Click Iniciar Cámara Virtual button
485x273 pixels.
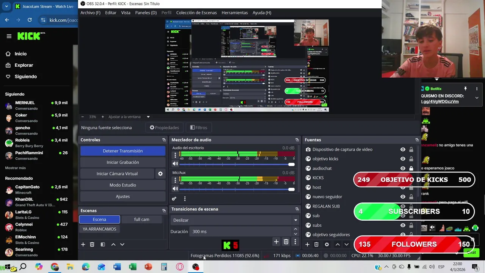tap(117, 174)
